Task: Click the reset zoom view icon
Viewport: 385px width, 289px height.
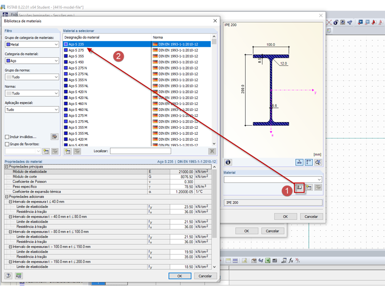Action: (318, 162)
